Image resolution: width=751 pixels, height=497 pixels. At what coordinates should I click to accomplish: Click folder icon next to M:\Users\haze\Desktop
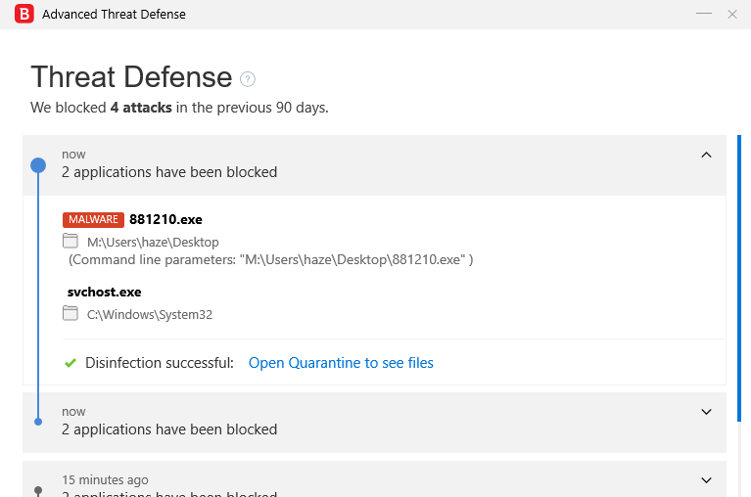[x=70, y=241]
